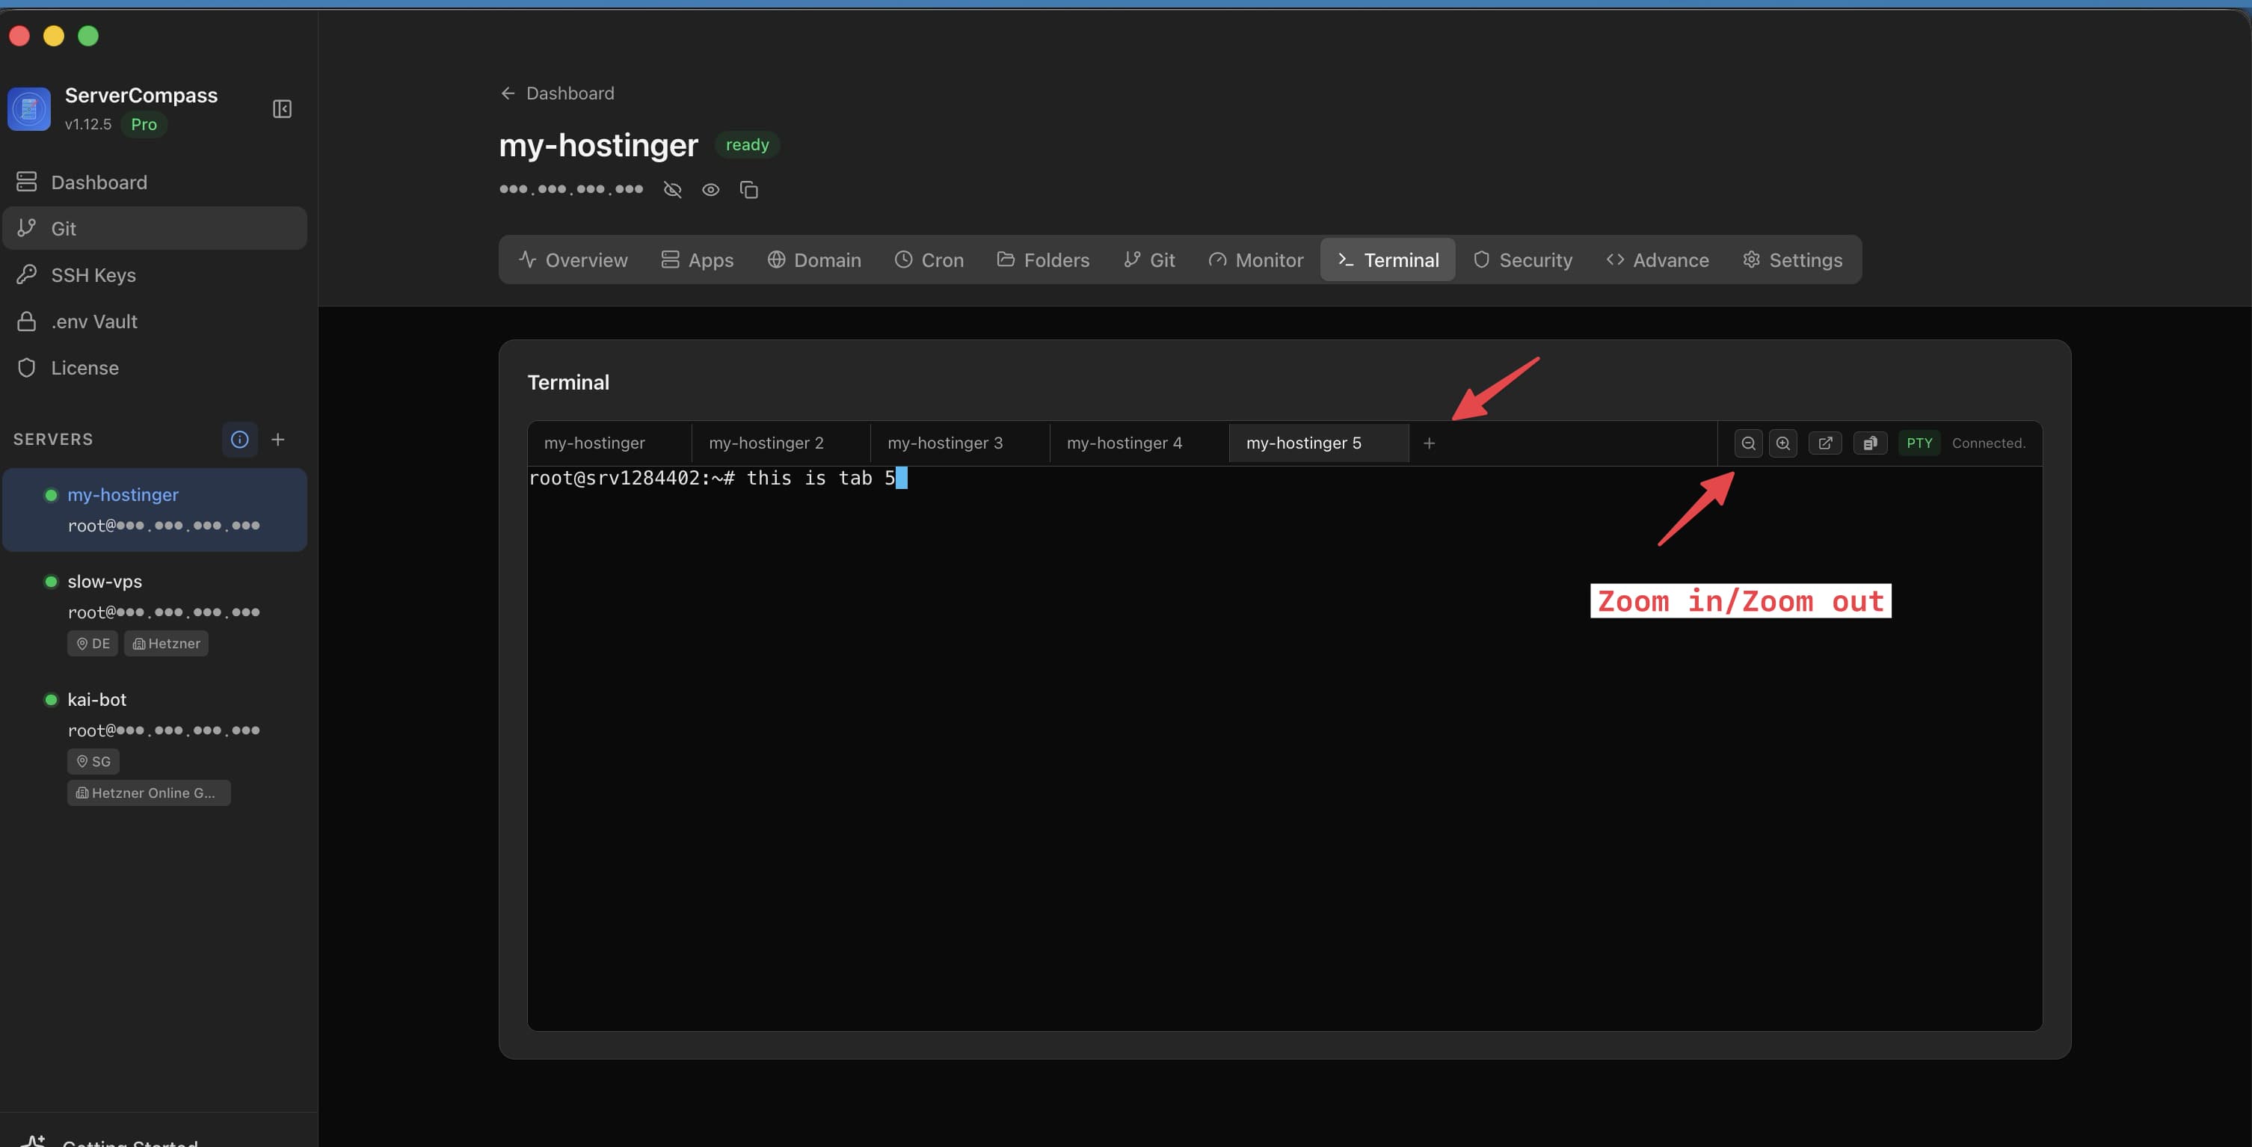Switch to the Domain tab

click(x=814, y=259)
